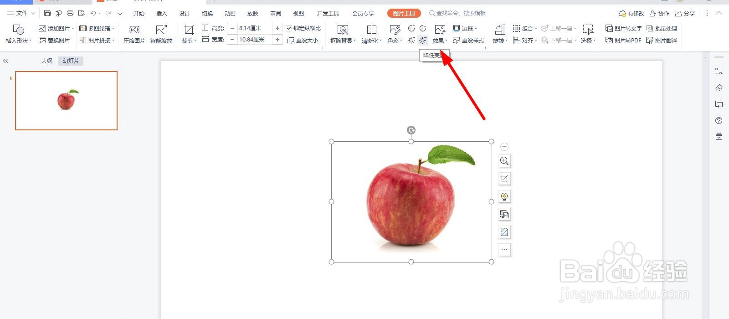729x319 pixels.
Task: Switch to the Insert (插入) tab
Action: 161,13
